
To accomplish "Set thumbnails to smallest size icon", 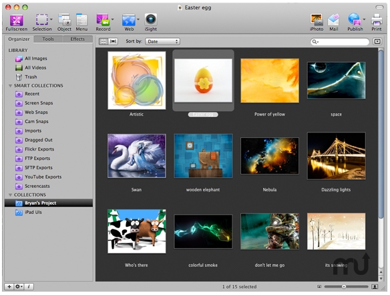I will point(319,287).
